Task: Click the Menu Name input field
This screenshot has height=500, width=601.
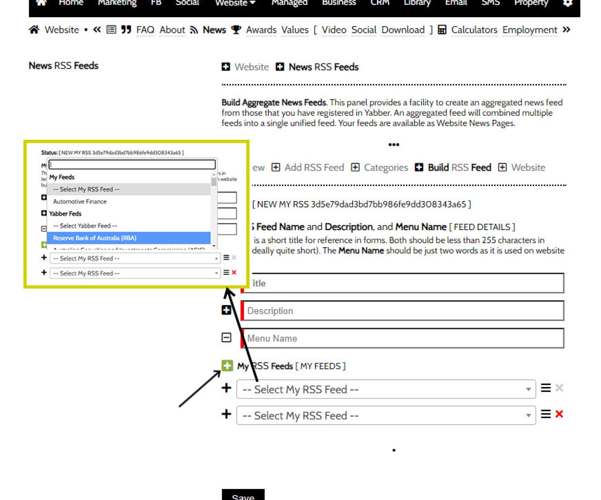Action: coord(403,339)
